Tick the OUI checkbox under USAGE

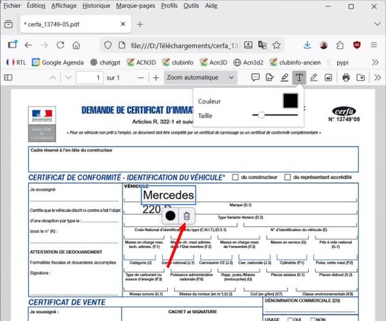[x=291, y=318]
